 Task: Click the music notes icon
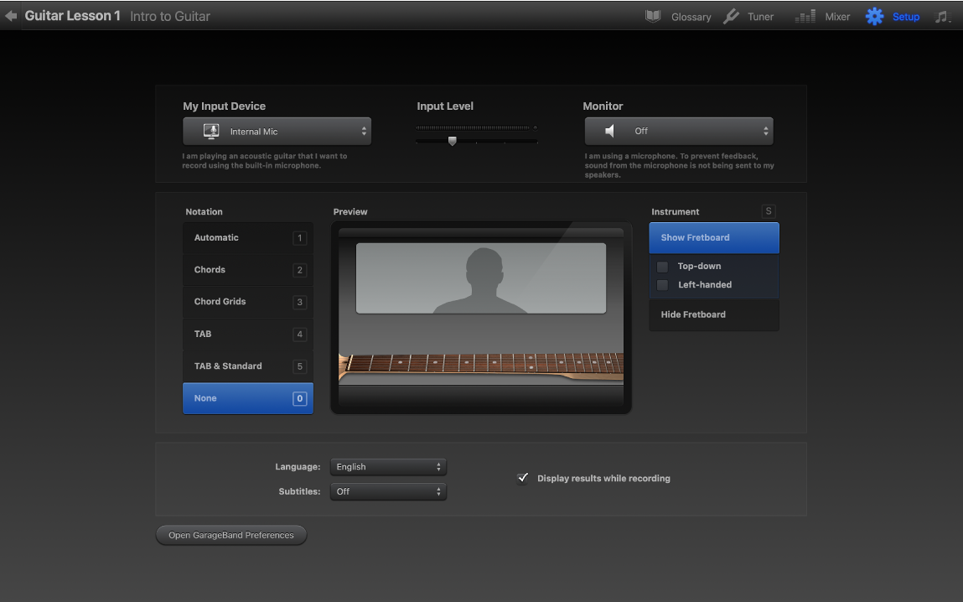(943, 16)
